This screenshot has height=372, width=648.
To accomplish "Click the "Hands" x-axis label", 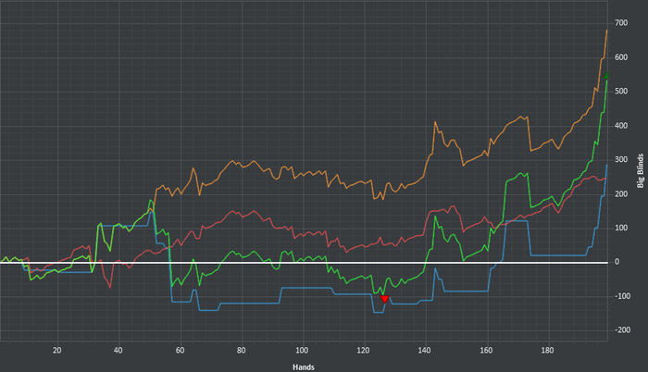I will pyautogui.click(x=304, y=367).
